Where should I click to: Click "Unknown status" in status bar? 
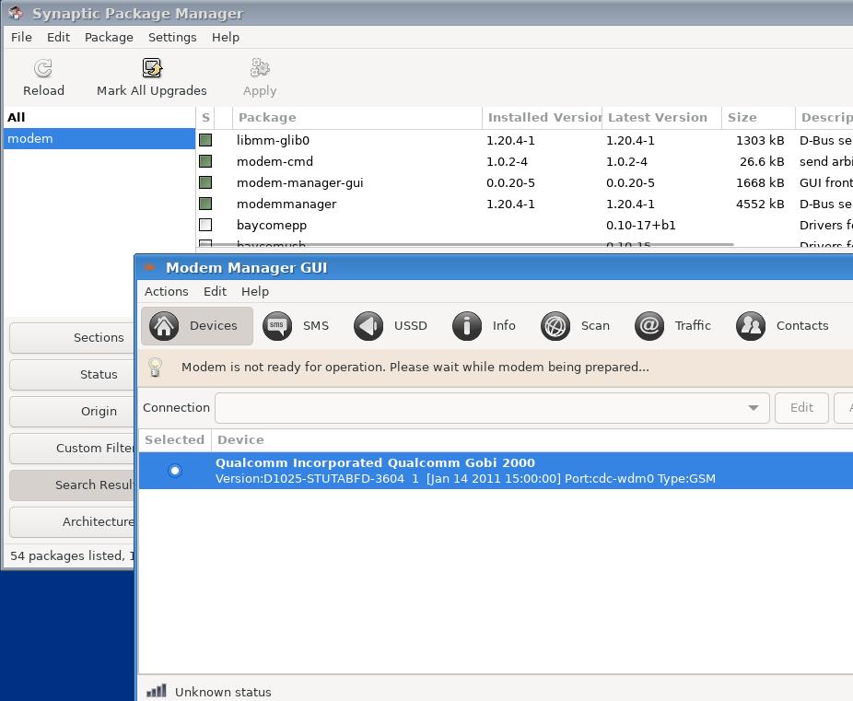point(223,692)
